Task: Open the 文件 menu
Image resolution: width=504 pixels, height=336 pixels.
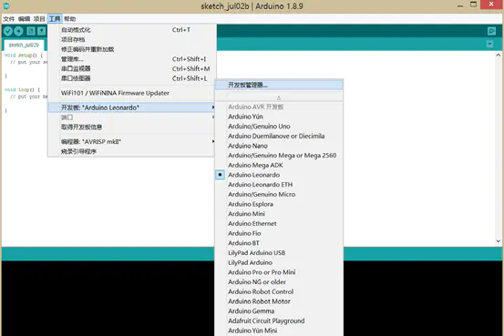Action: pyautogui.click(x=9, y=19)
